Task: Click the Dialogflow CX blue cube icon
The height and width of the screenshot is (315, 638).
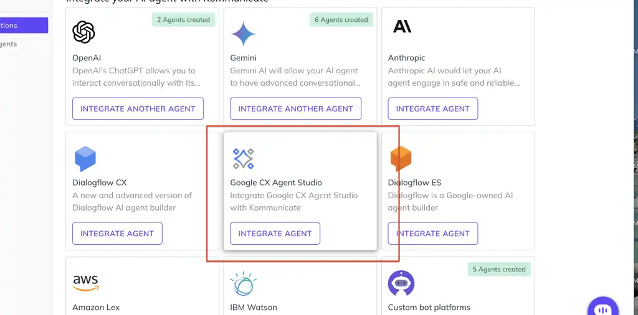Action: [x=85, y=158]
